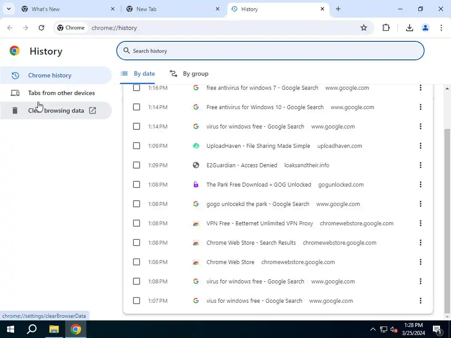This screenshot has width=451, height=338.
Task: Click the muted volume tray icon
Action: point(394,329)
